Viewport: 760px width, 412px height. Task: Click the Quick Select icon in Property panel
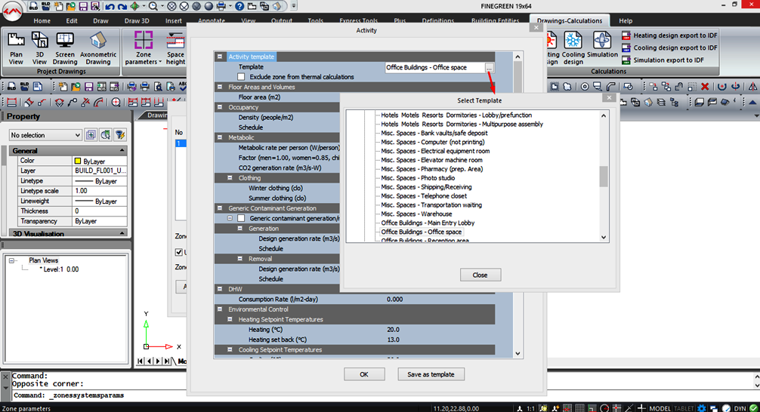tap(120, 135)
